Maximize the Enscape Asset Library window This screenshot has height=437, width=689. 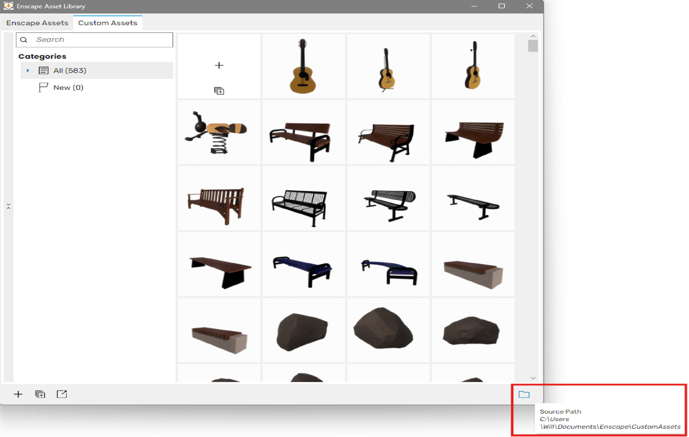tap(501, 6)
